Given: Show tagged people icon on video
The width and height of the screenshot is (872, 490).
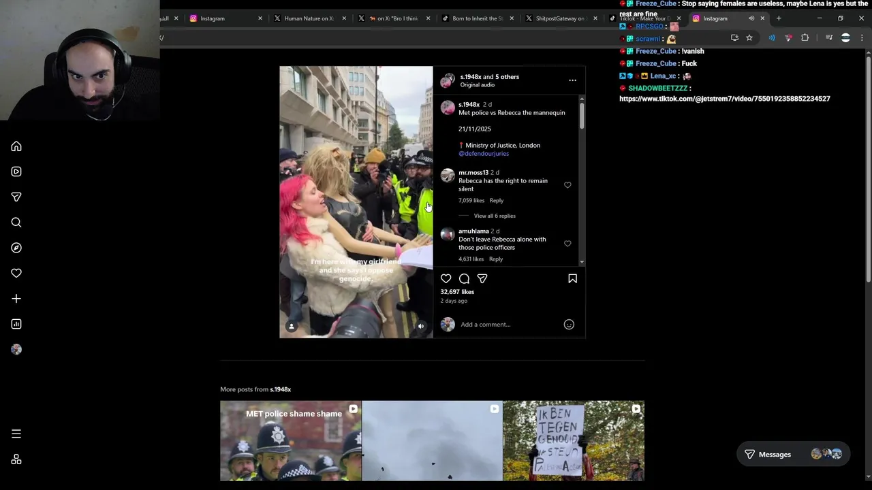Looking at the screenshot, I should pos(292,327).
